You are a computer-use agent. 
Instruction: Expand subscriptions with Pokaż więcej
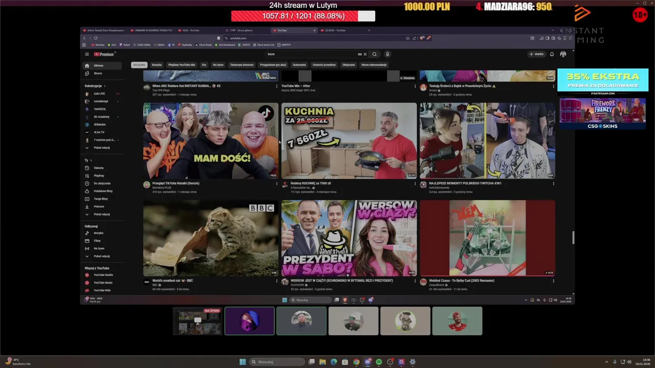102,148
